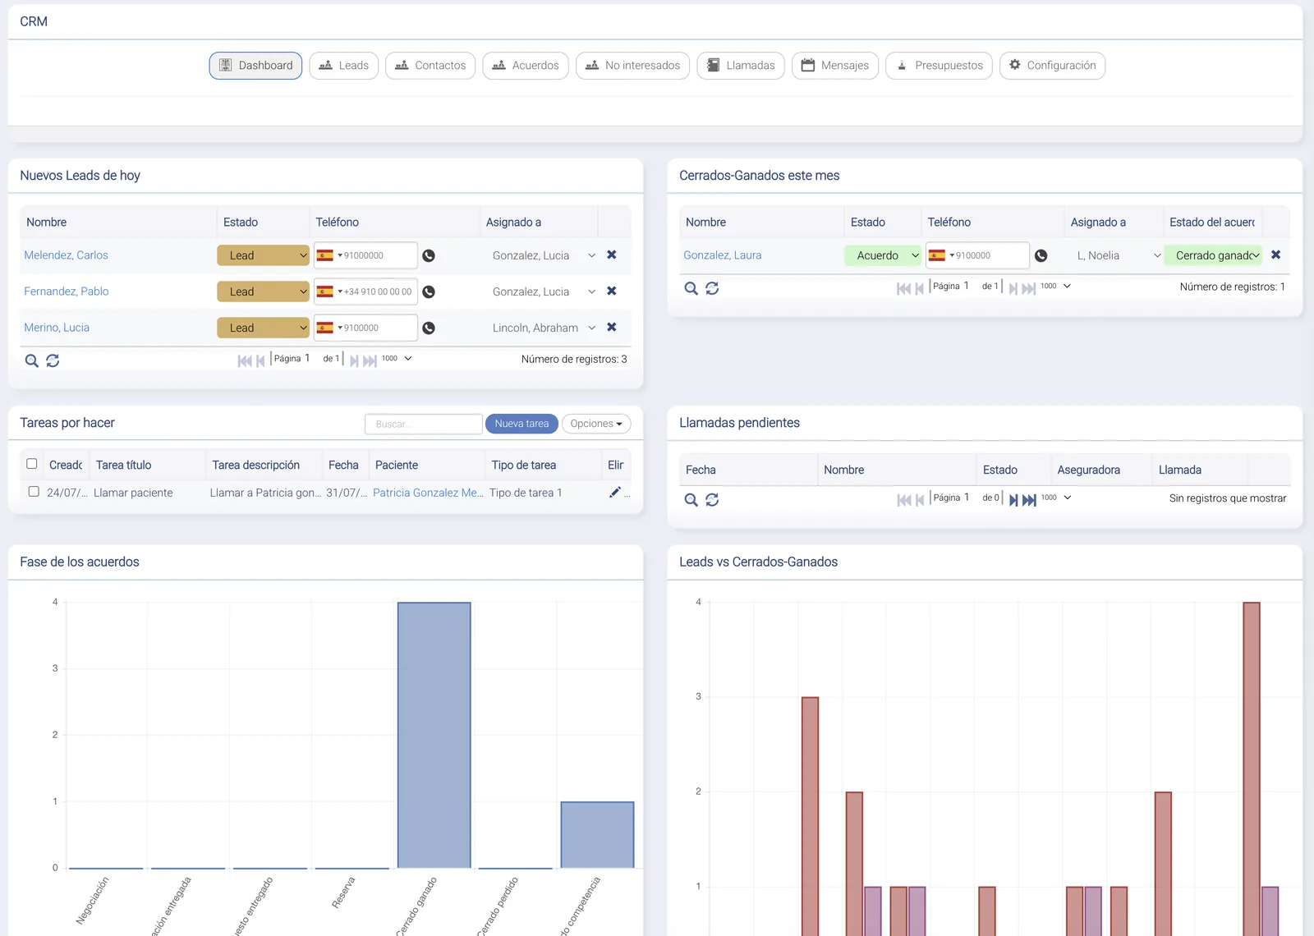
Task: Go to first page in Nuevos Leads pager
Action: [x=245, y=360]
